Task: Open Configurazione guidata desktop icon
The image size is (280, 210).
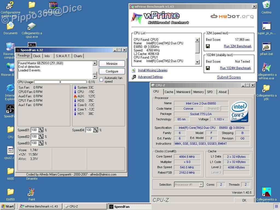Action: (10, 5)
